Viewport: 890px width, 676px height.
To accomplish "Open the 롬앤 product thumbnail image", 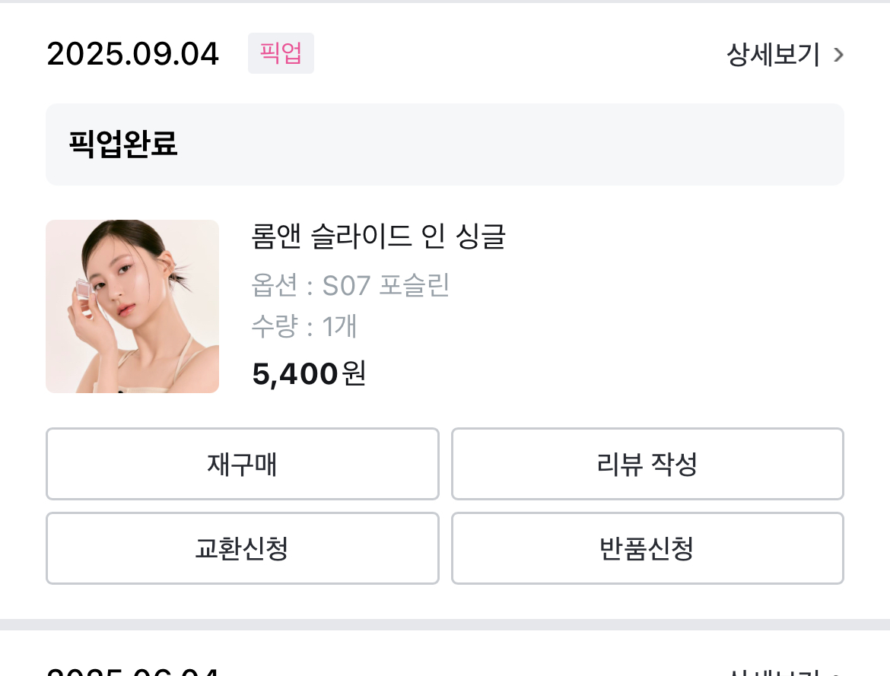I will coord(132,306).
